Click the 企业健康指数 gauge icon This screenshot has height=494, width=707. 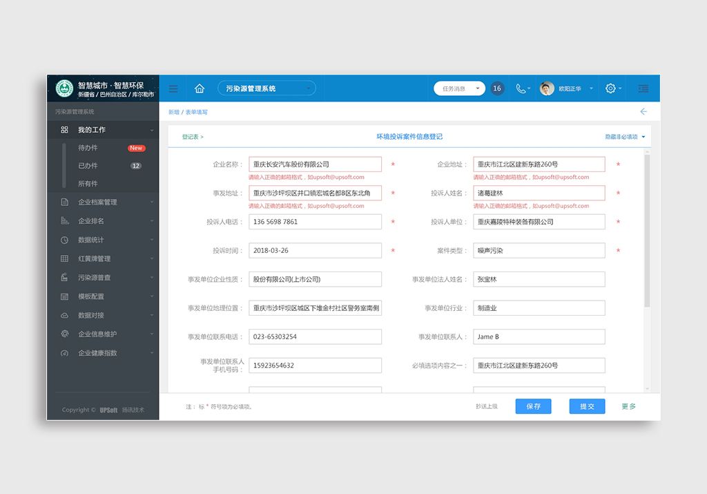pos(64,353)
